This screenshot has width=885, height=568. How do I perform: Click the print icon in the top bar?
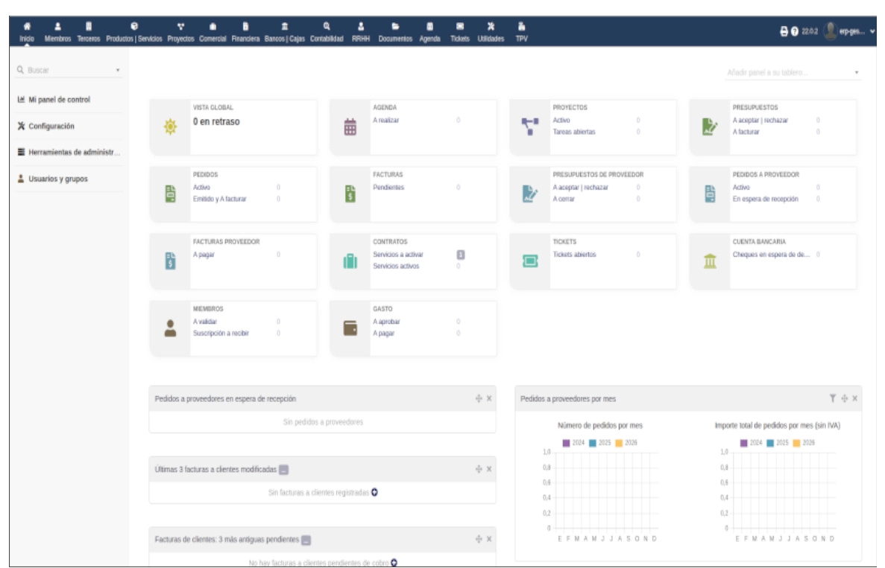pos(784,31)
